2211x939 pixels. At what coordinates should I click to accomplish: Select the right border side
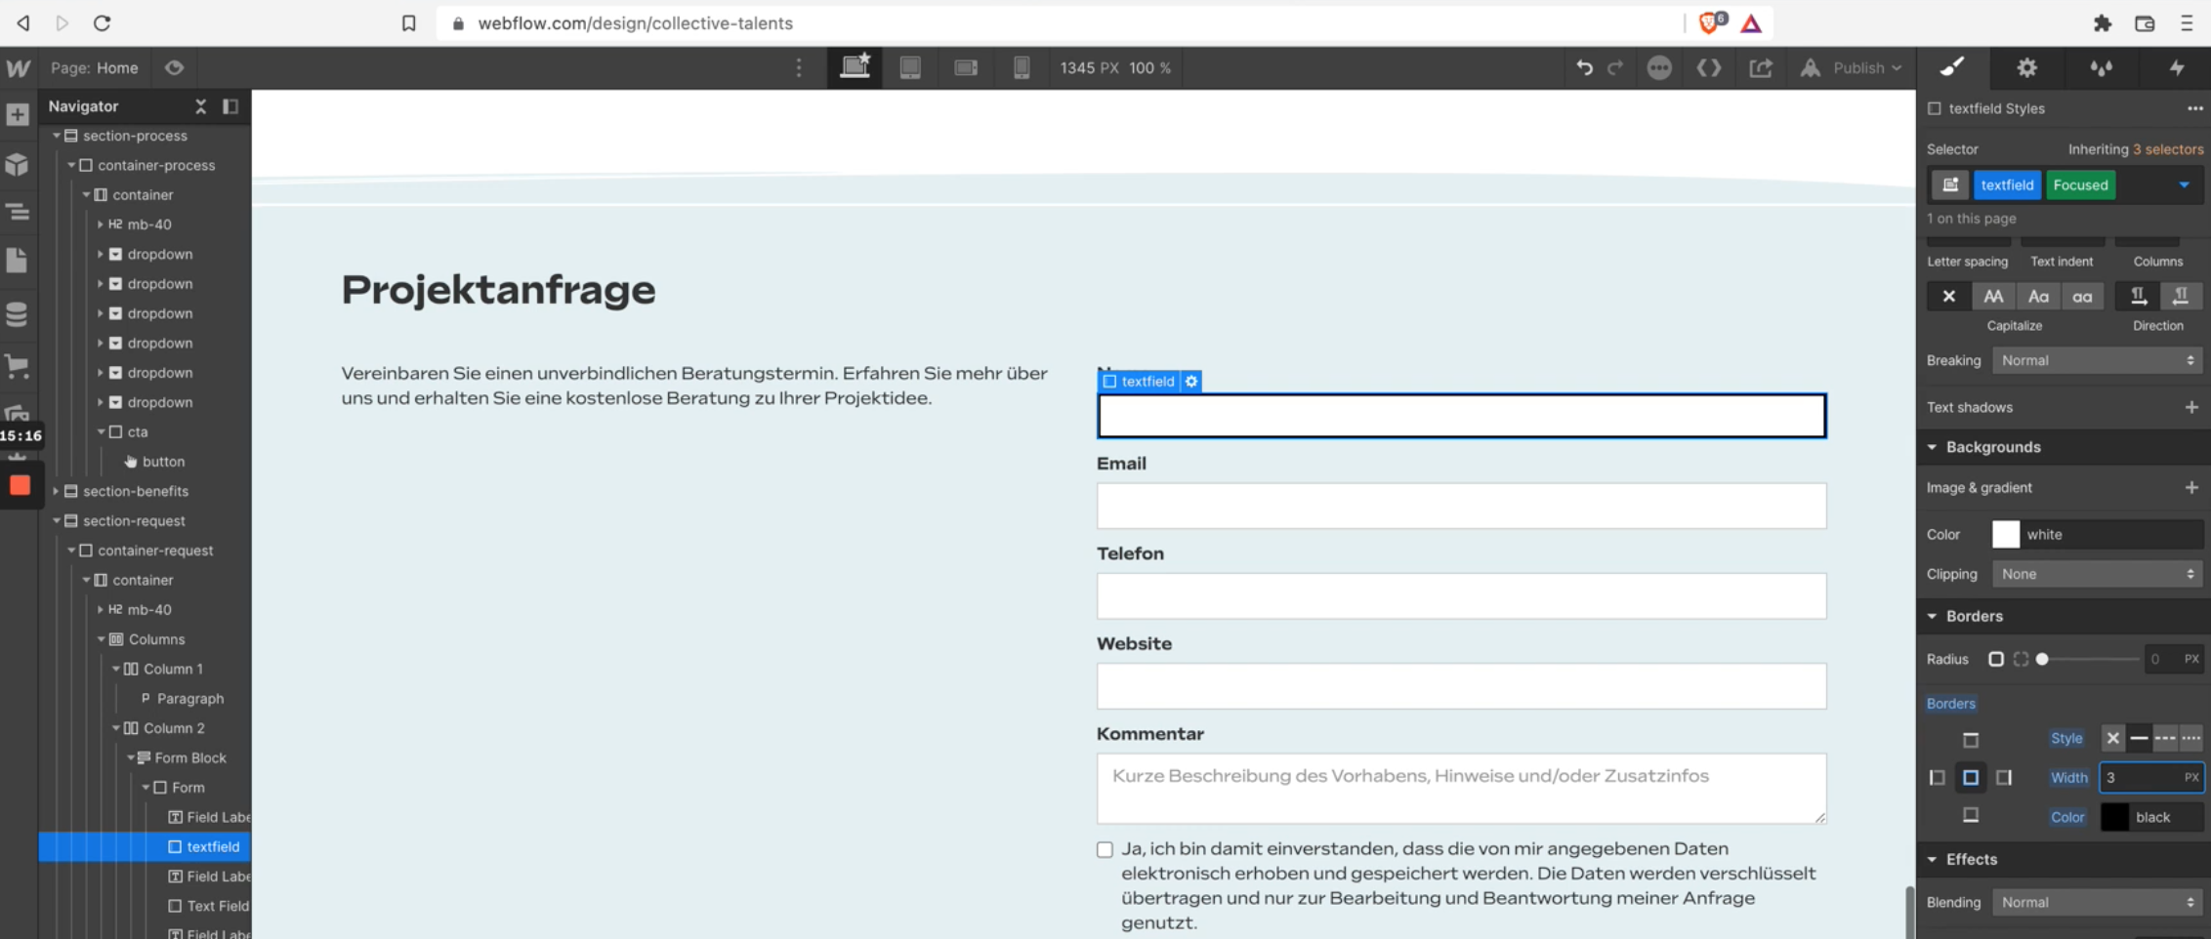pos(2004,777)
